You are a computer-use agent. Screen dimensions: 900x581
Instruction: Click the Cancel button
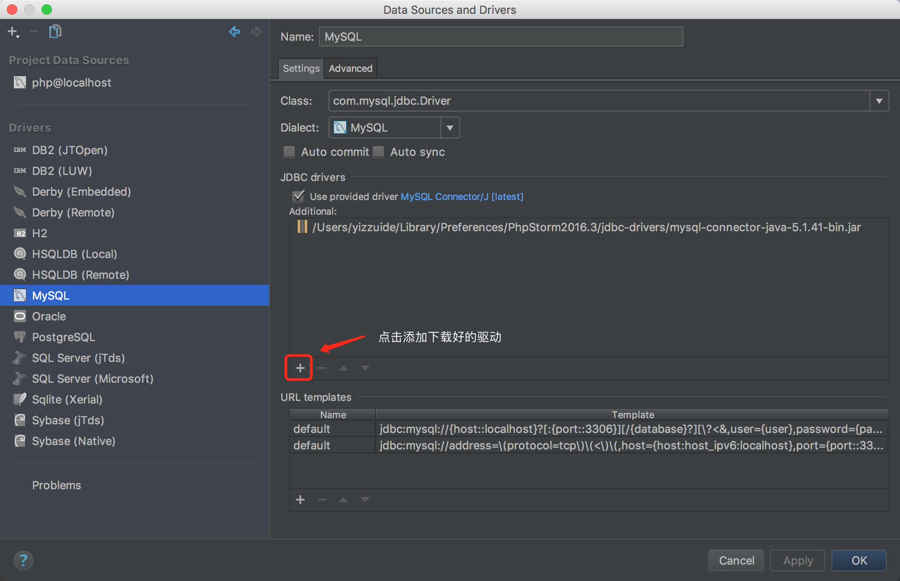736,560
